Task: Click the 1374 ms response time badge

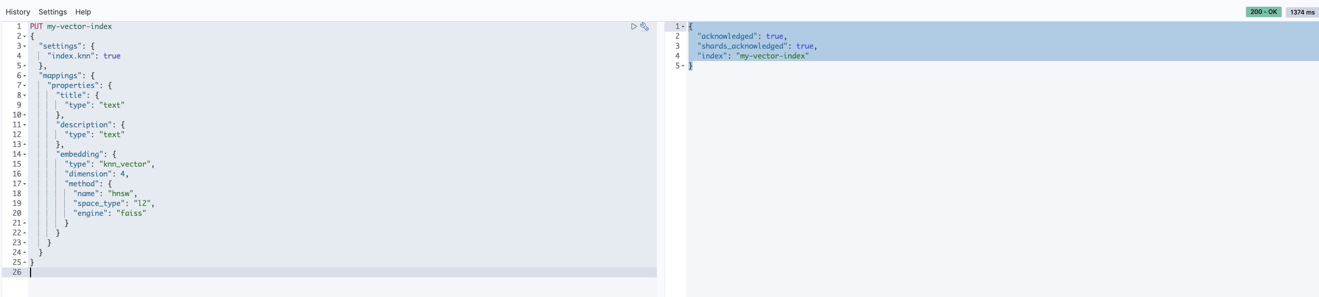Action: (1302, 12)
